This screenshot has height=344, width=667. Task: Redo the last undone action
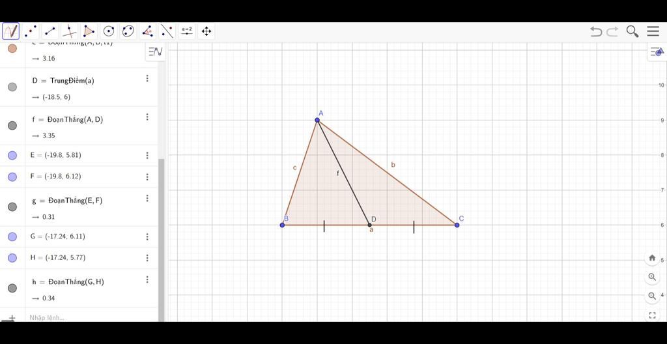612,31
